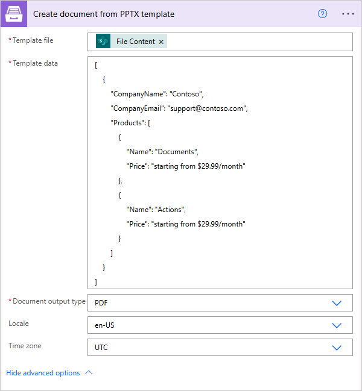Click the "CompanyName": "Contoso" line

point(157,94)
